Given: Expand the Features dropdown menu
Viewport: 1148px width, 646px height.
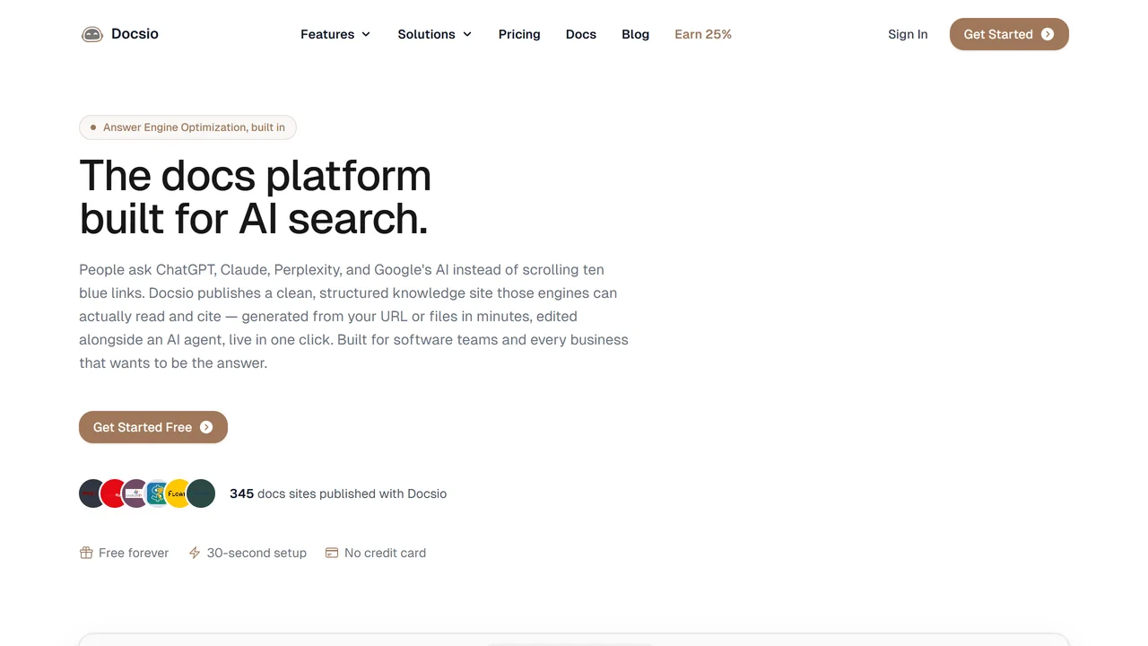Looking at the screenshot, I should click(335, 34).
